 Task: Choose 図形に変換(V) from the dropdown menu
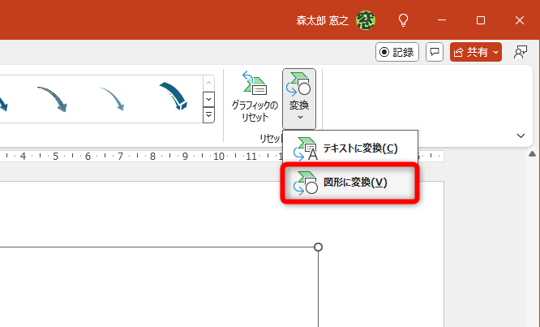click(350, 183)
